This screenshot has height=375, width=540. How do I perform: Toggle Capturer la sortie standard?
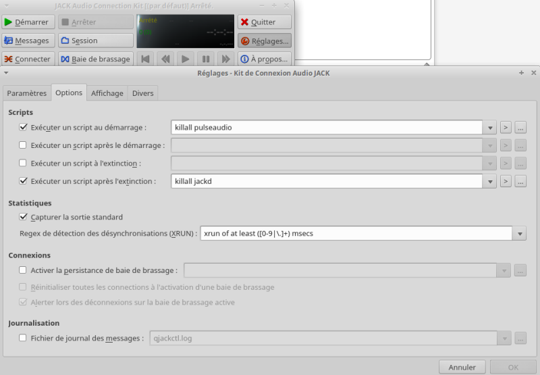[23, 217]
